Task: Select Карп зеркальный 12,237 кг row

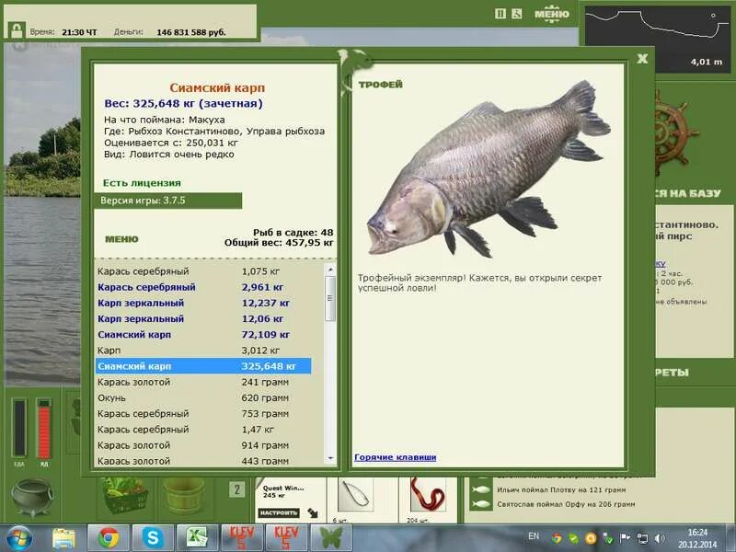Action: [x=203, y=304]
